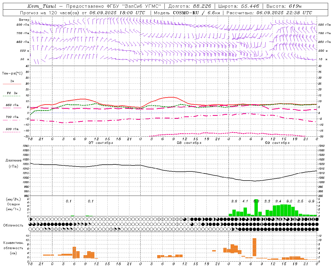Click the "Тем-ра(°C)" axis label
This screenshot has height=266, width=332.
pos(12,73)
